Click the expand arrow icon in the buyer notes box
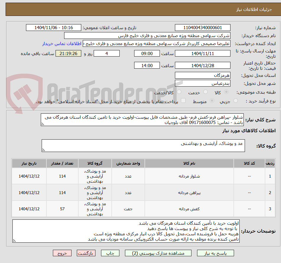The width and height of the screenshot is (281, 263). (14, 241)
